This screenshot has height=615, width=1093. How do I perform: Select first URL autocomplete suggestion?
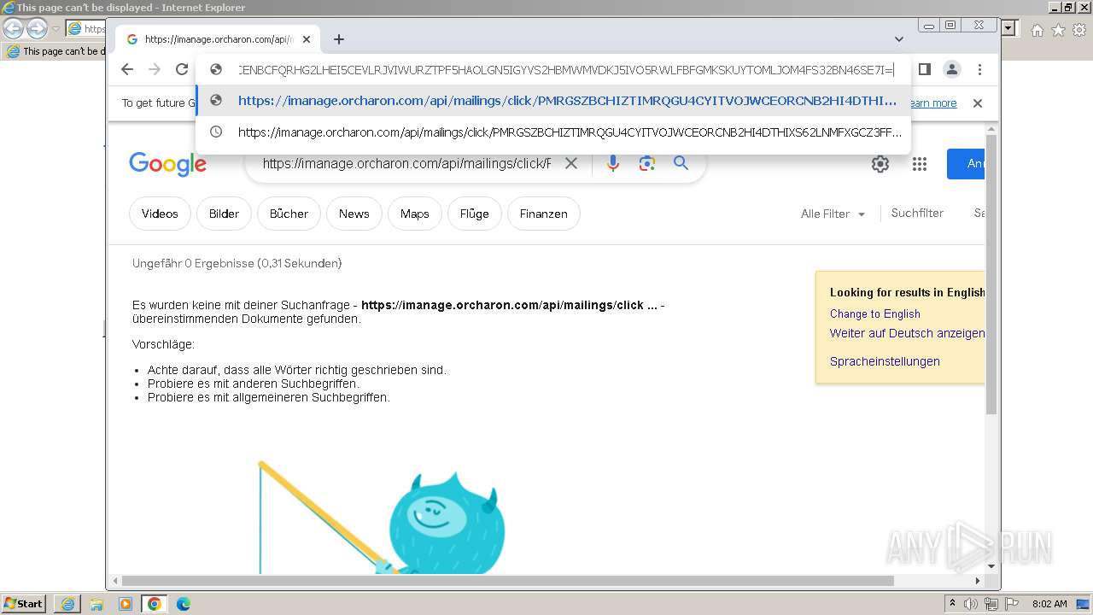click(x=553, y=100)
